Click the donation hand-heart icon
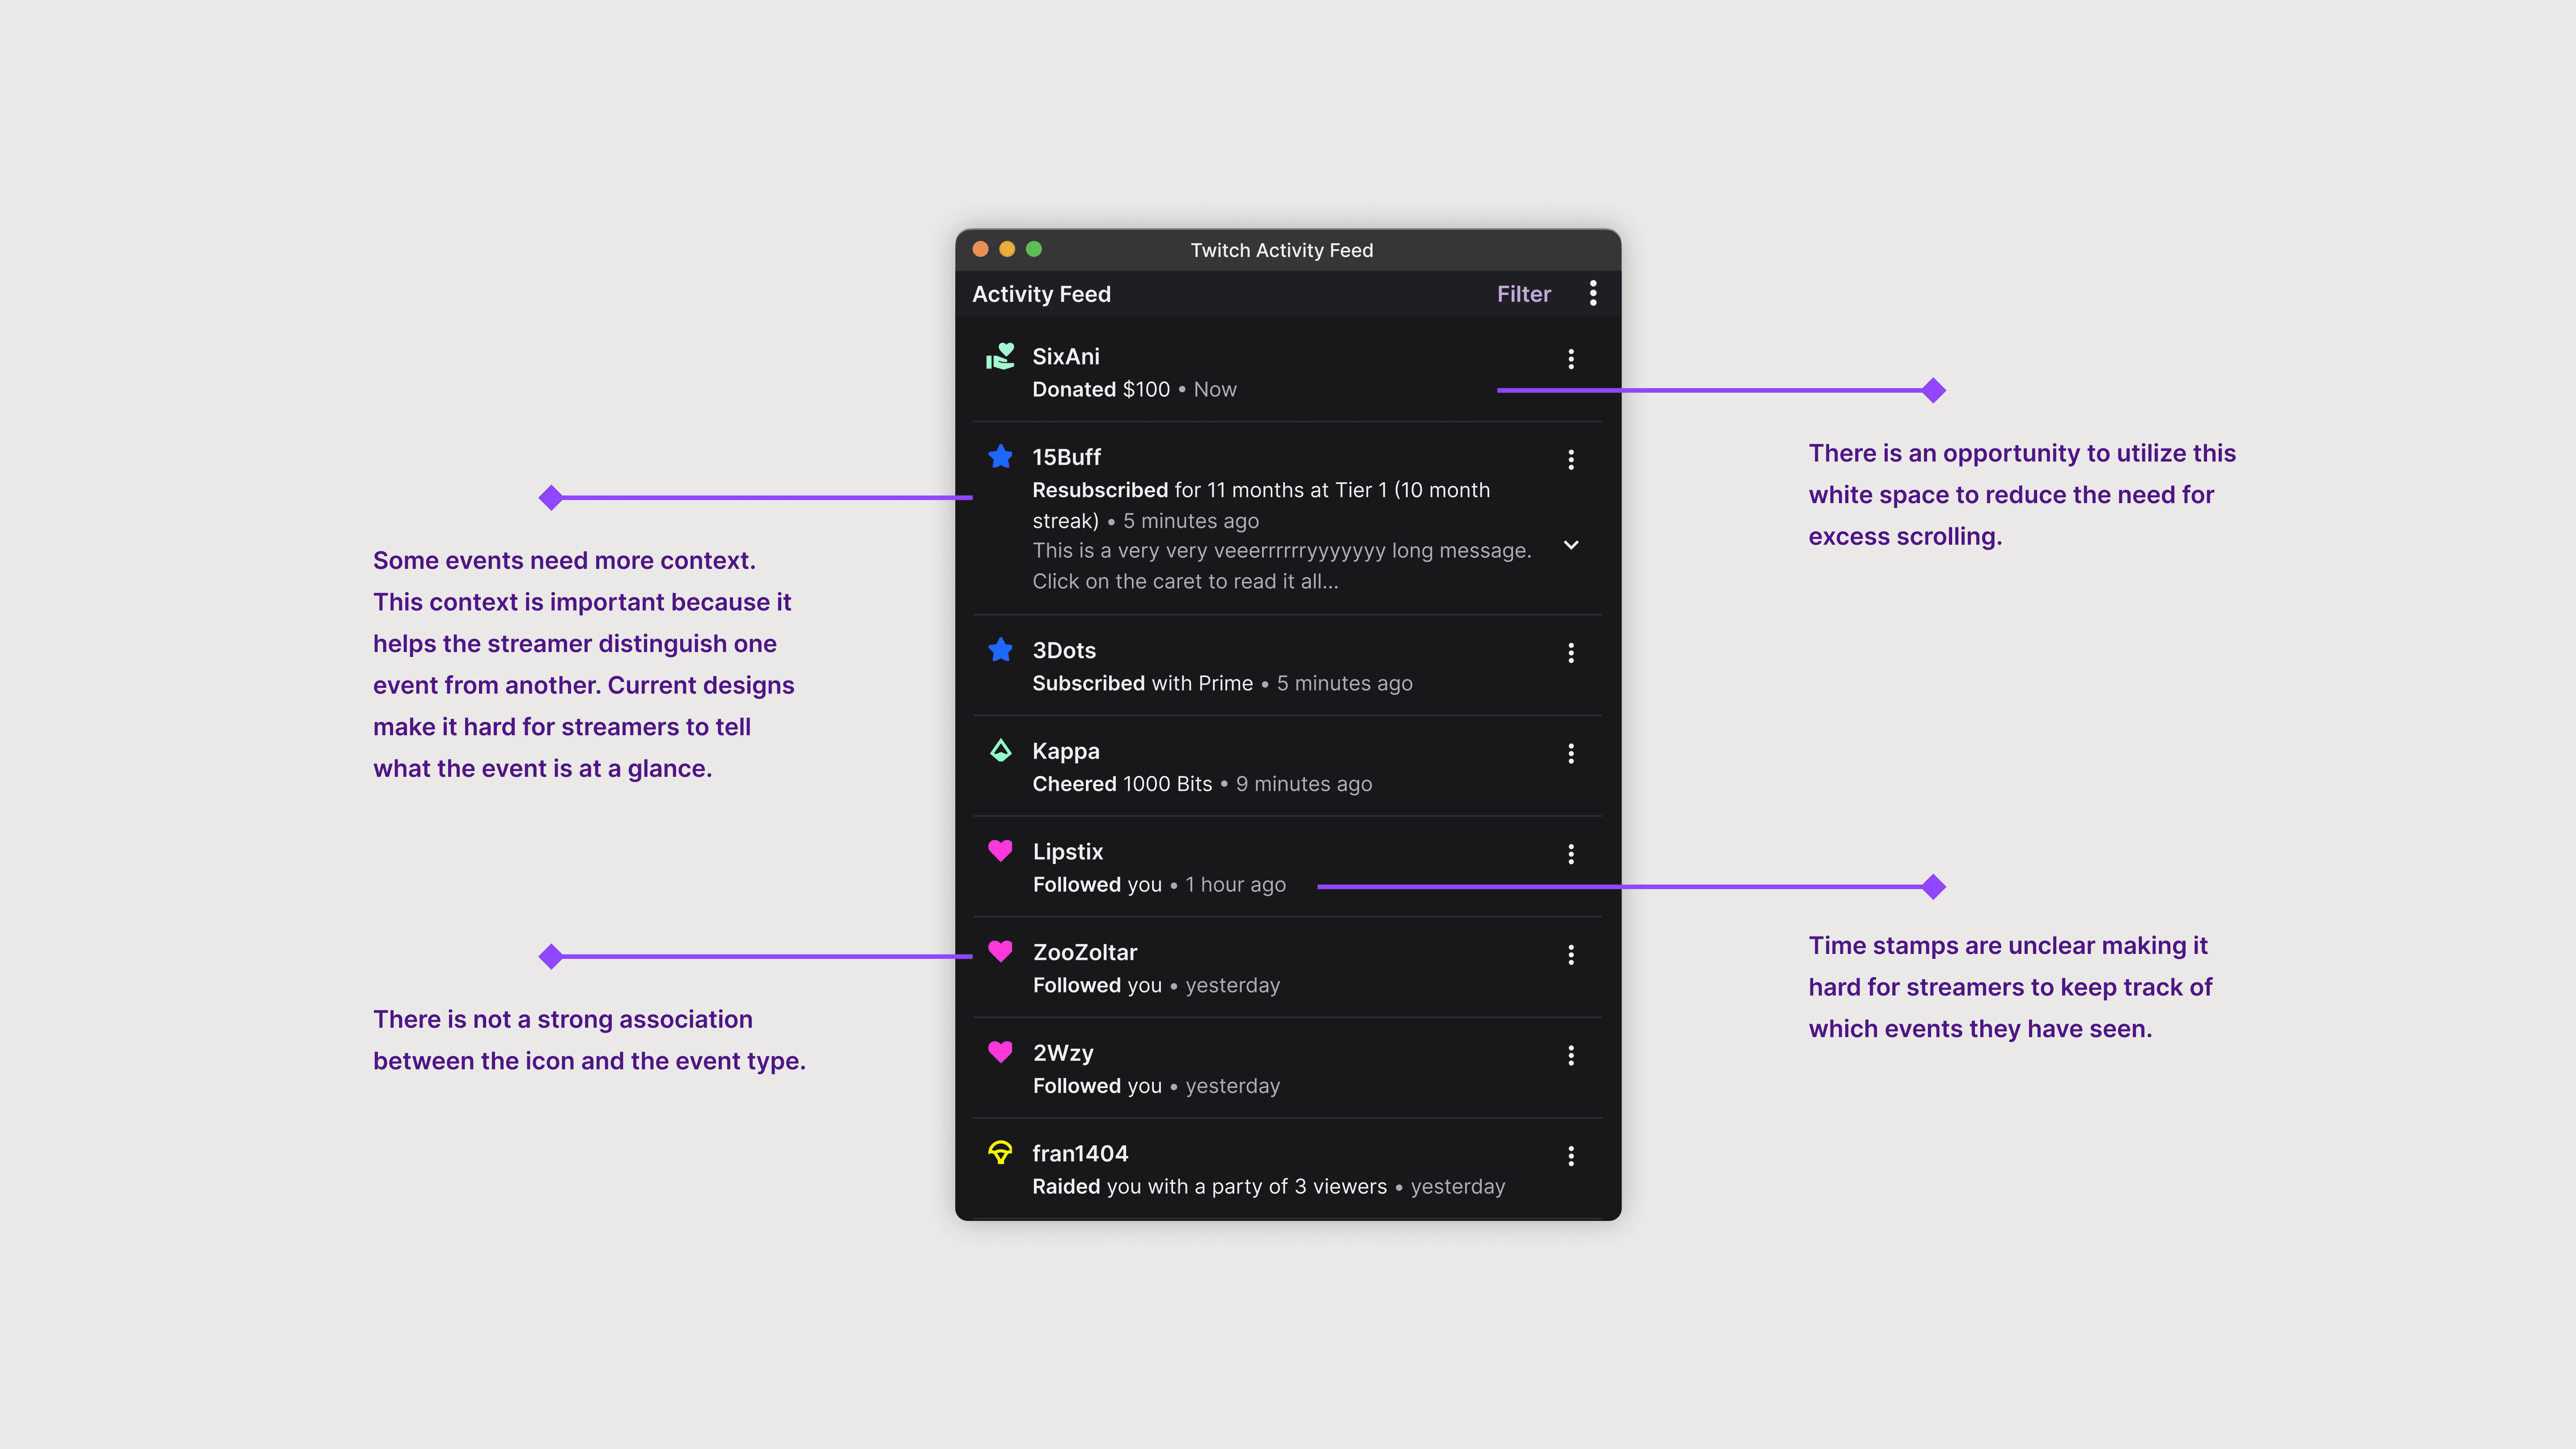The image size is (2576, 1449). pos(1000,357)
